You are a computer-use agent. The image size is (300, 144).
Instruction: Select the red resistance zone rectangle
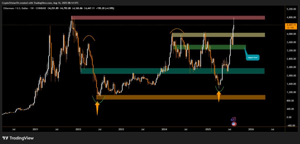point(168,18)
